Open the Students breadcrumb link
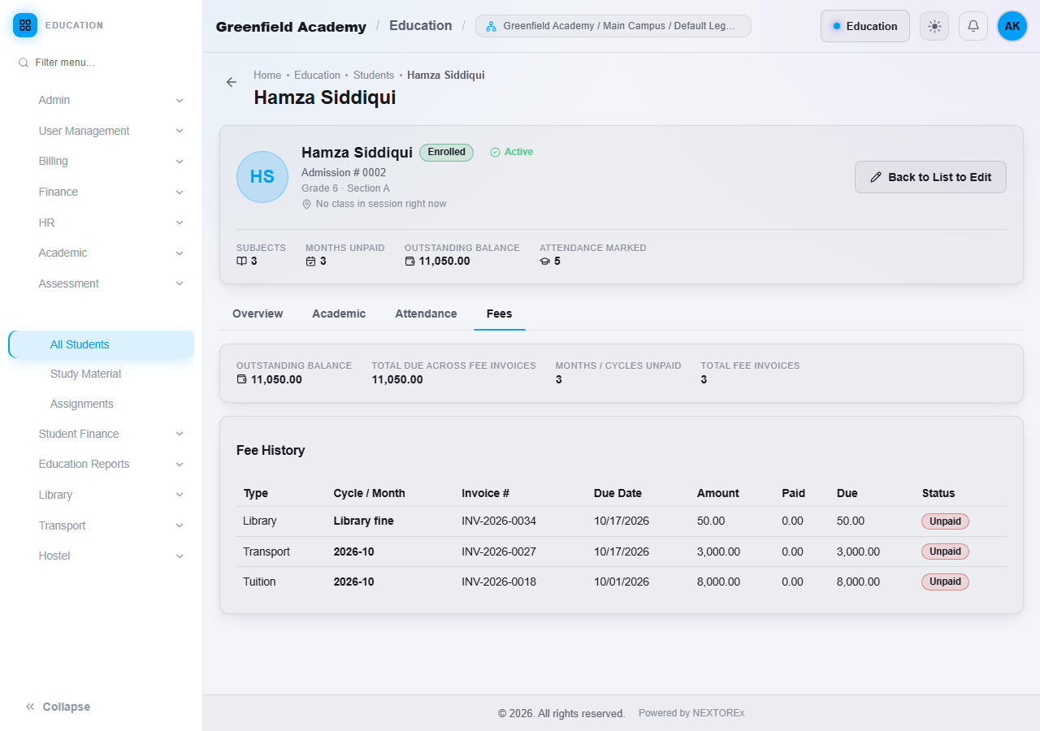 [374, 76]
